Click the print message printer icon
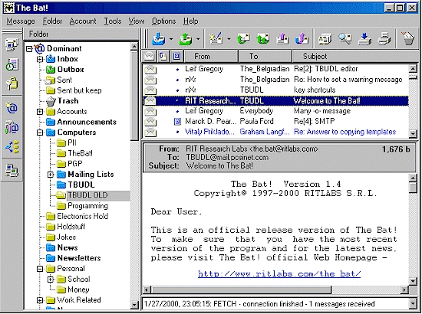The height and width of the screenshot is (314, 422). [x=384, y=39]
